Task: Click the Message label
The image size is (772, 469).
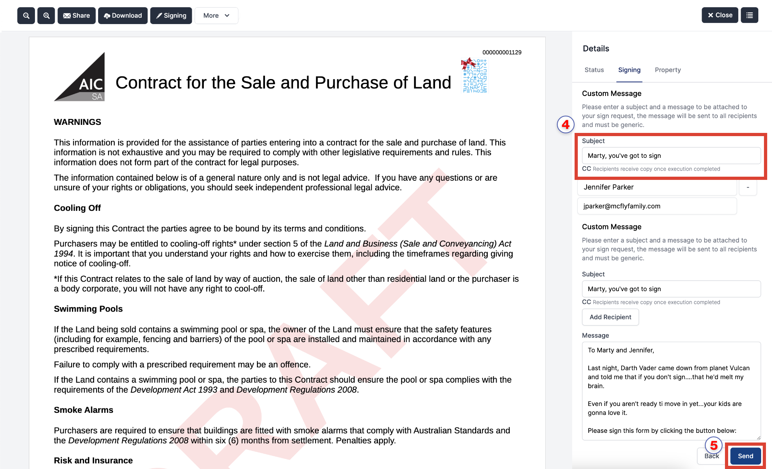Action: [595, 336]
